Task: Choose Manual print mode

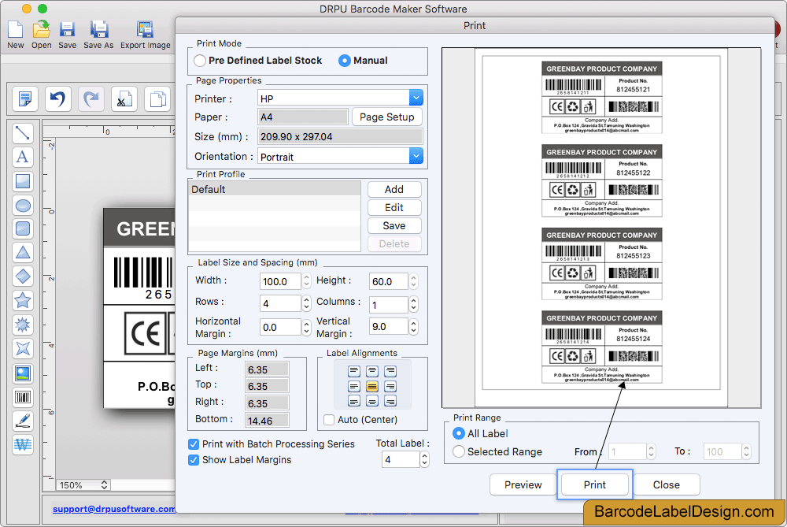Action: (x=345, y=61)
